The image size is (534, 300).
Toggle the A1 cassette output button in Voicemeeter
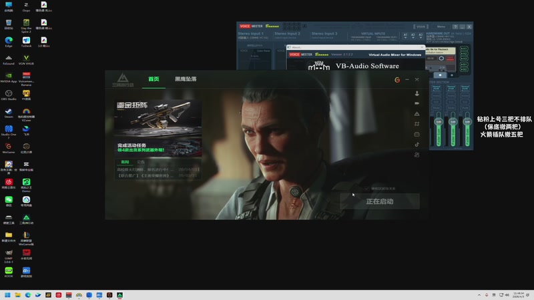[464, 49]
